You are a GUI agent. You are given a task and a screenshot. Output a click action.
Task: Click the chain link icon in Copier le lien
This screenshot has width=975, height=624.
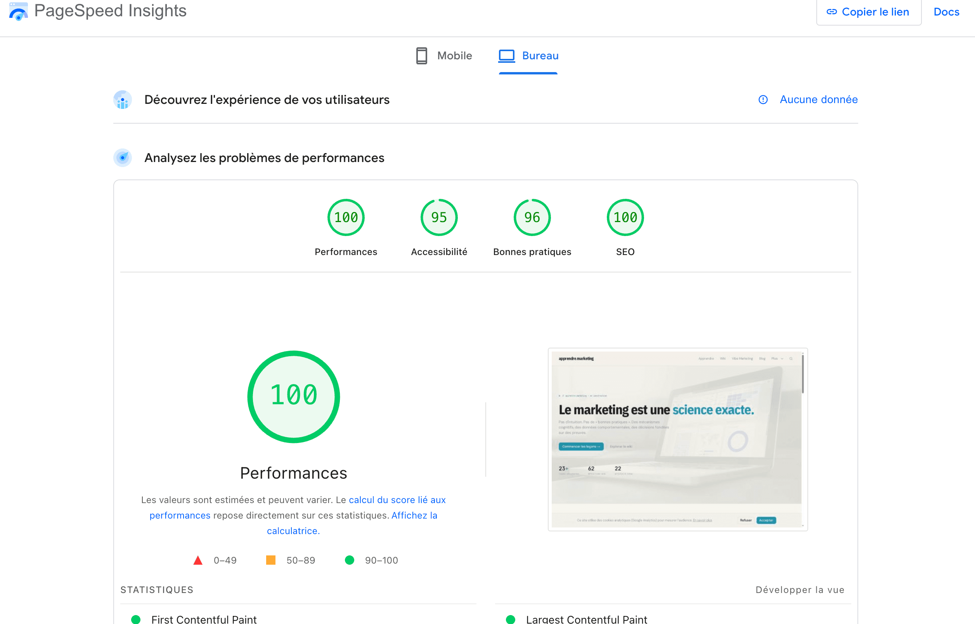click(832, 12)
